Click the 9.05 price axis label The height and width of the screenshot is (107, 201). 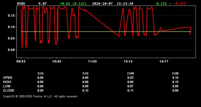coord(11,39)
